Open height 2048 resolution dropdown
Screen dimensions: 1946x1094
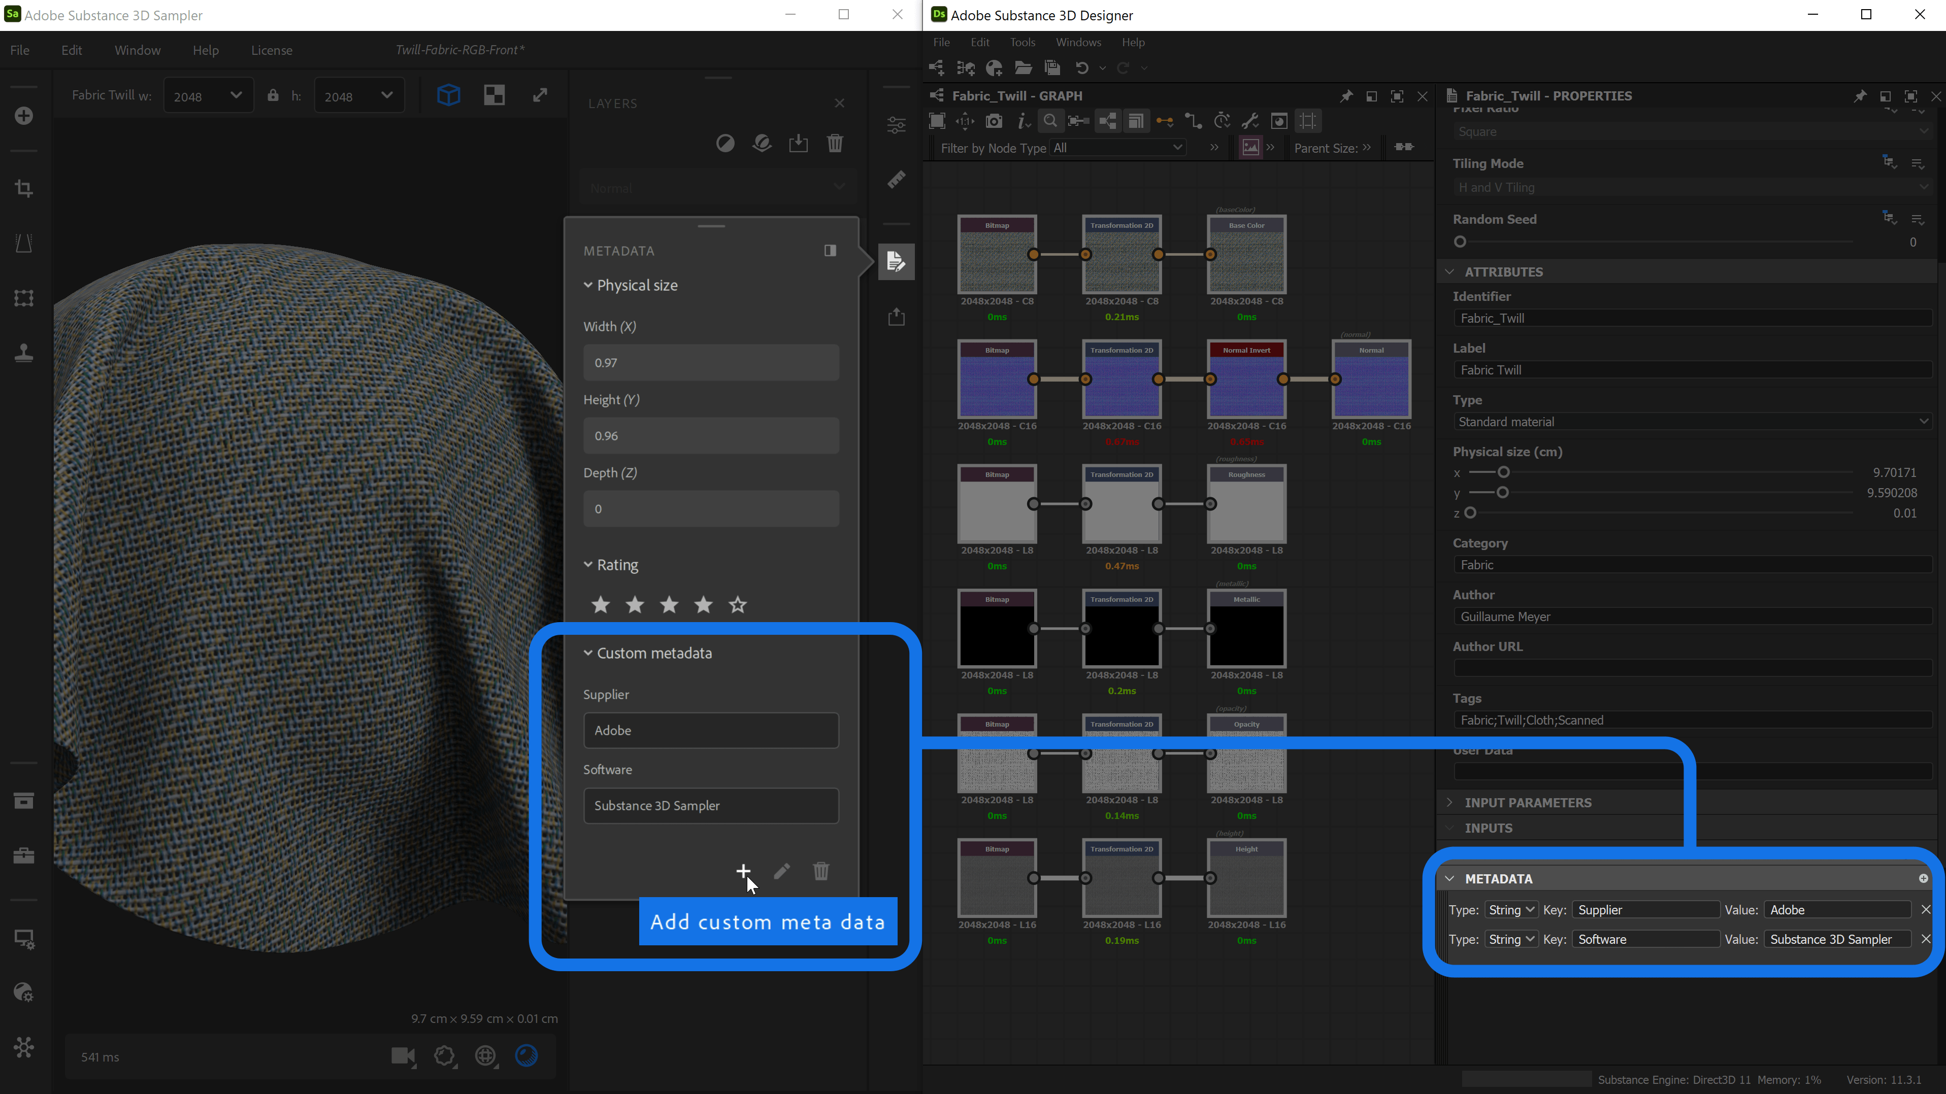pos(359,96)
